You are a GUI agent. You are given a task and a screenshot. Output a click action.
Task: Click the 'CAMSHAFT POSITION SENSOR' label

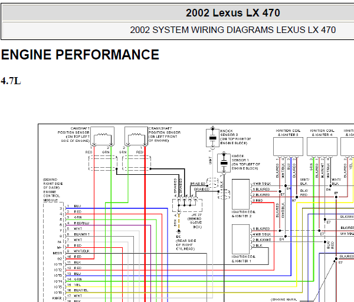click(74, 130)
